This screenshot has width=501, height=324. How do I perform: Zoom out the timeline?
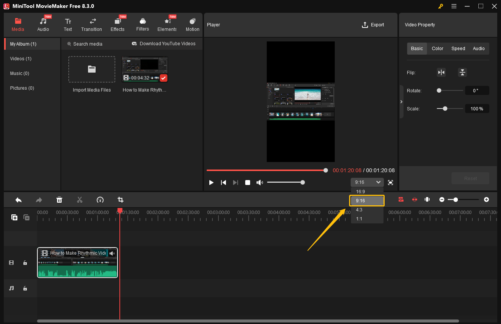pyautogui.click(x=442, y=199)
